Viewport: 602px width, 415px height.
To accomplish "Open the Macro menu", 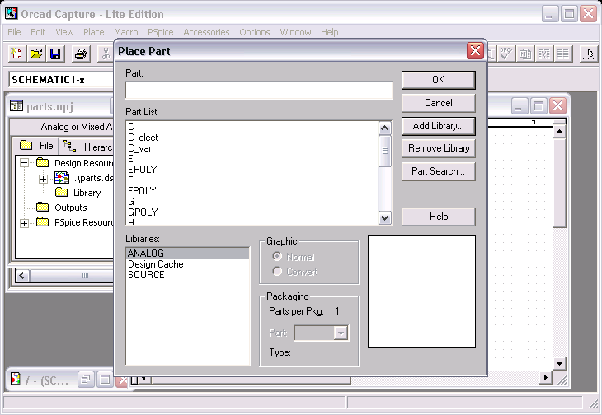I will coord(126,32).
